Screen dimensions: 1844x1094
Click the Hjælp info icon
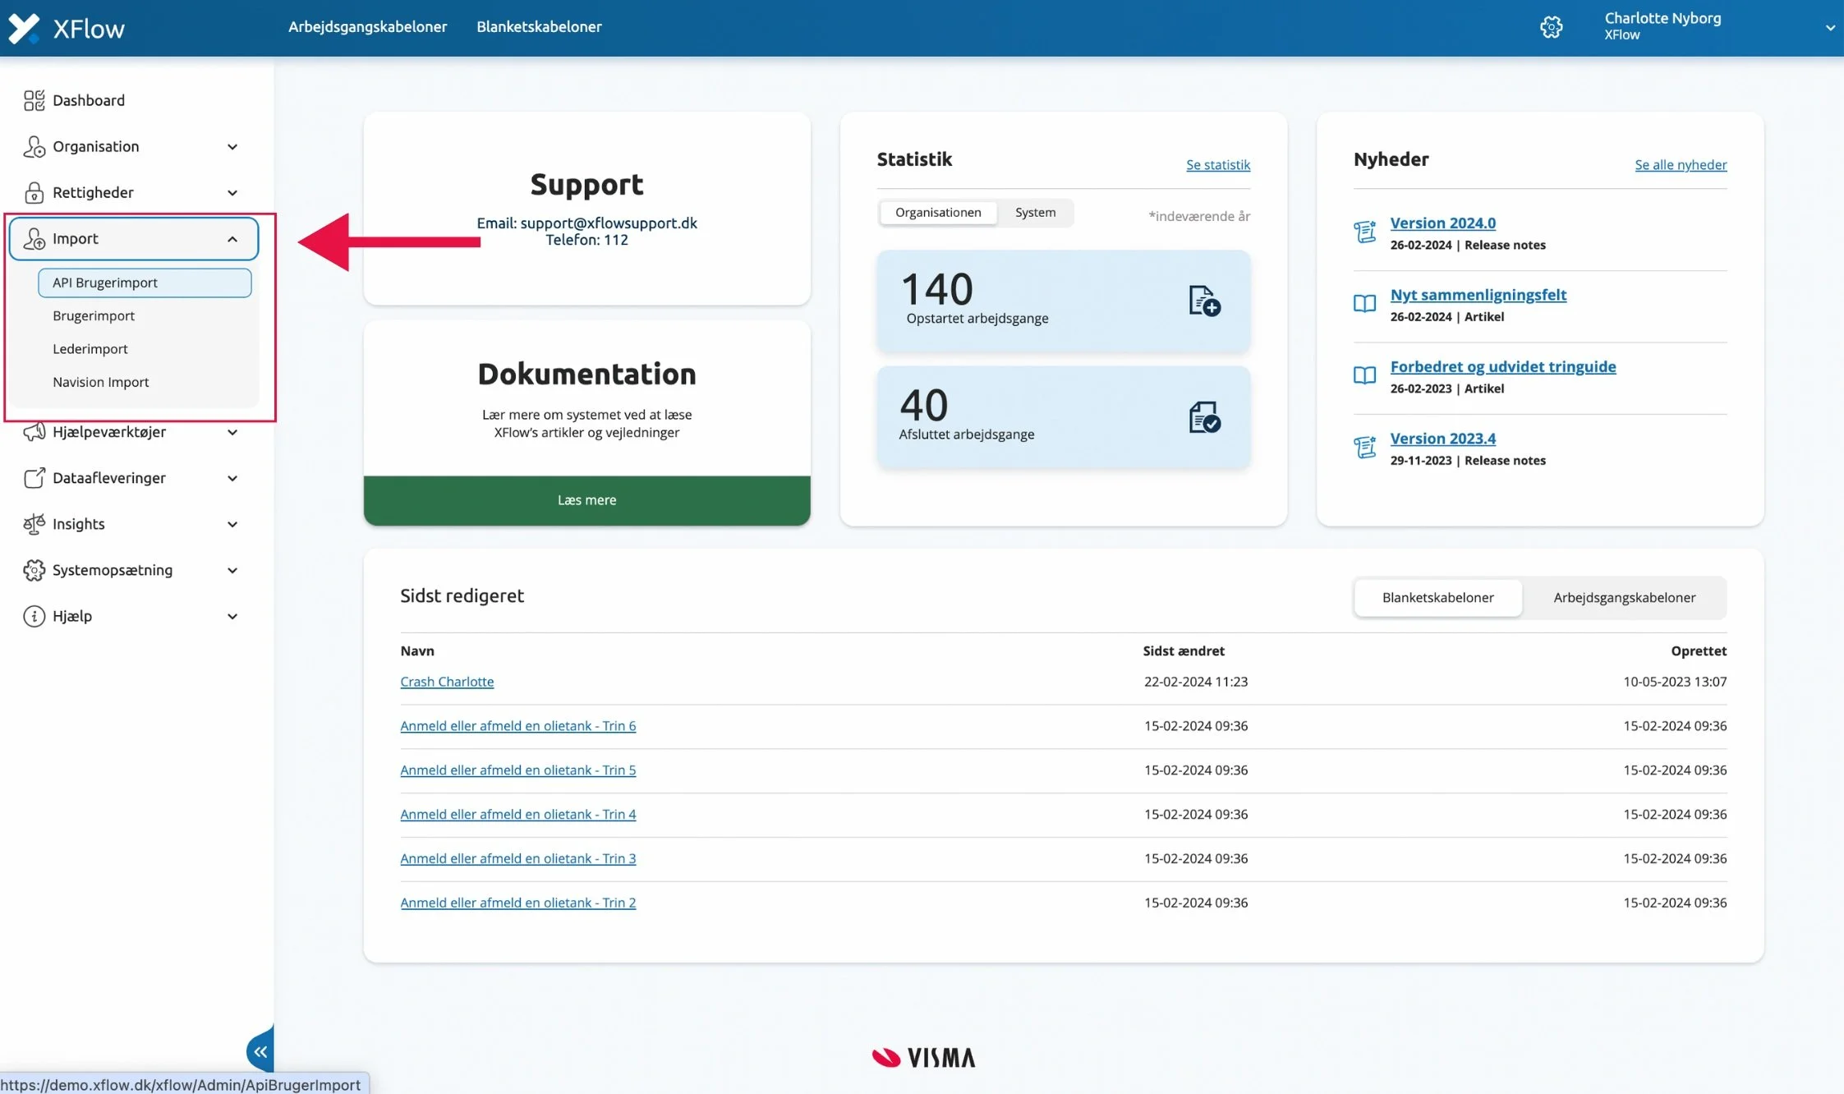(34, 615)
